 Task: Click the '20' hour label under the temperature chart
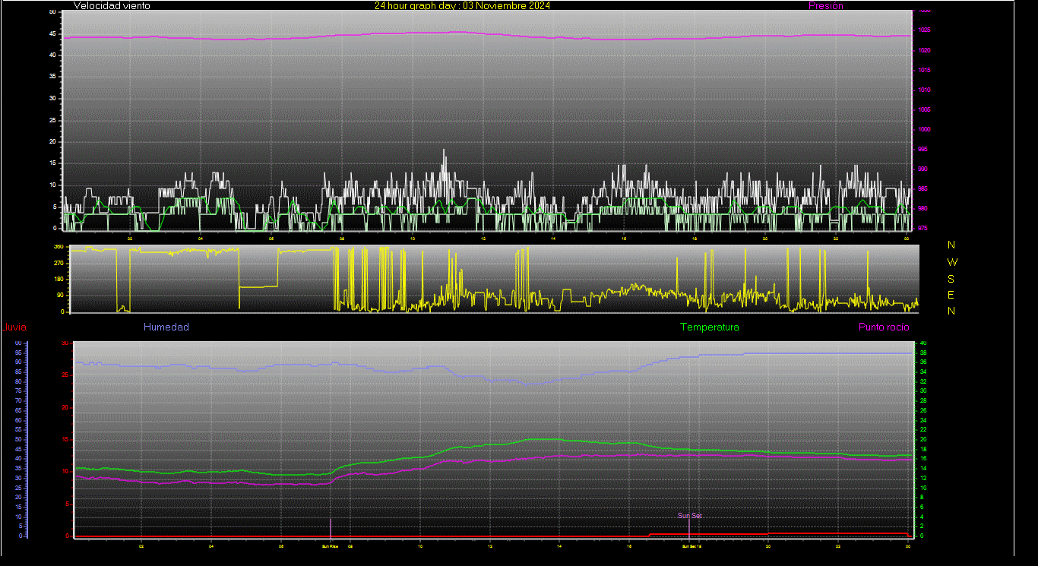coord(768,545)
